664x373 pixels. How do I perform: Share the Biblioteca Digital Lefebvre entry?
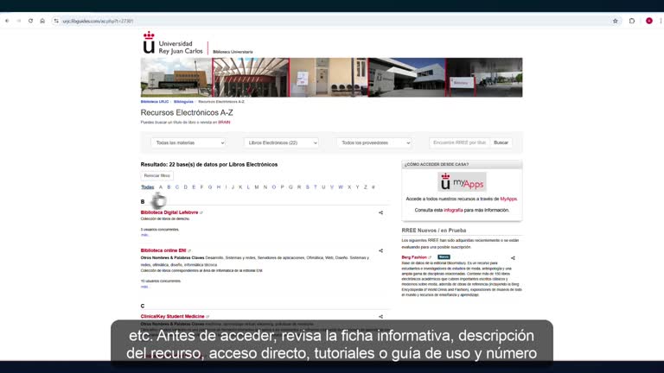(x=380, y=212)
